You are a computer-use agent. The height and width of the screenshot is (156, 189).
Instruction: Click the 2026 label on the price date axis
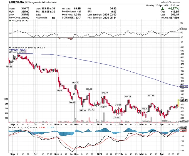coord(100,124)
